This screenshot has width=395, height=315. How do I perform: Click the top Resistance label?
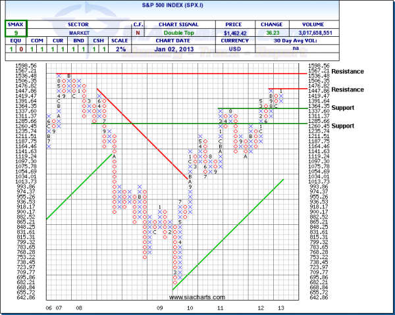click(348, 70)
